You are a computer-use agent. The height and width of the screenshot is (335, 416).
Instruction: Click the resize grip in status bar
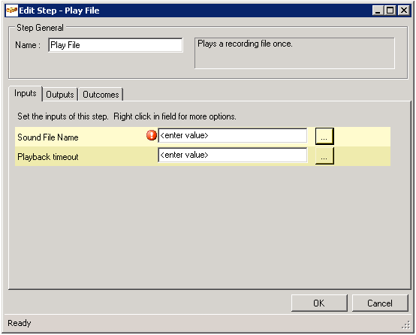pyautogui.click(x=406, y=325)
